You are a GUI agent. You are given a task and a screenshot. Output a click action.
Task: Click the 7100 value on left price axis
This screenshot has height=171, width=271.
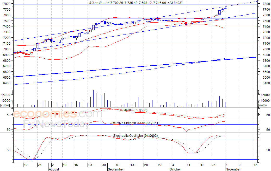tap(7, 43)
